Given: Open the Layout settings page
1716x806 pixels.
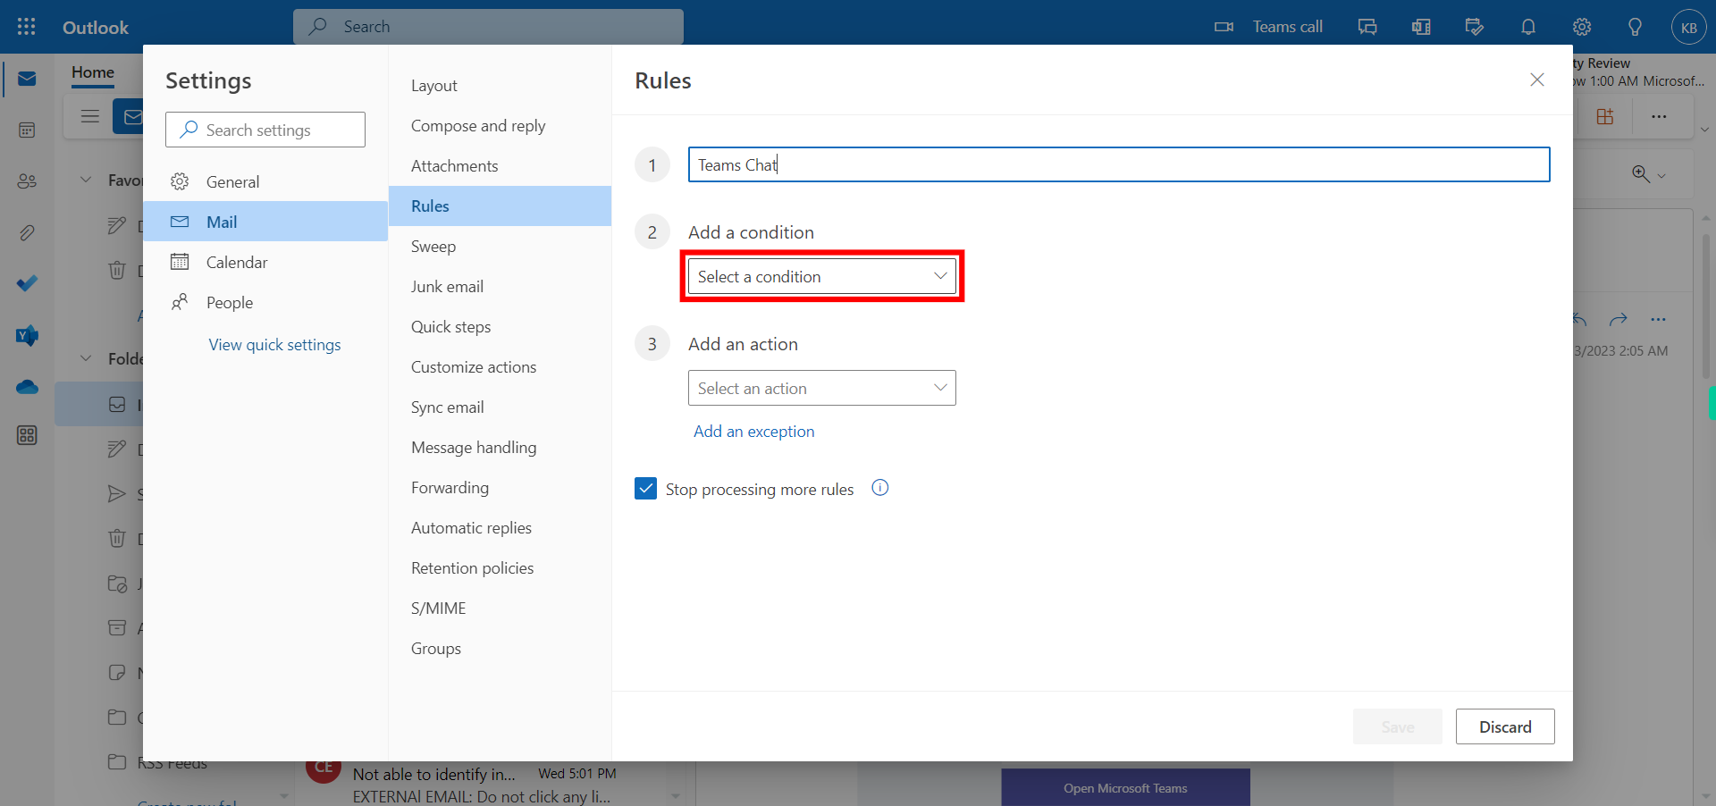Looking at the screenshot, I should [500, 86].
